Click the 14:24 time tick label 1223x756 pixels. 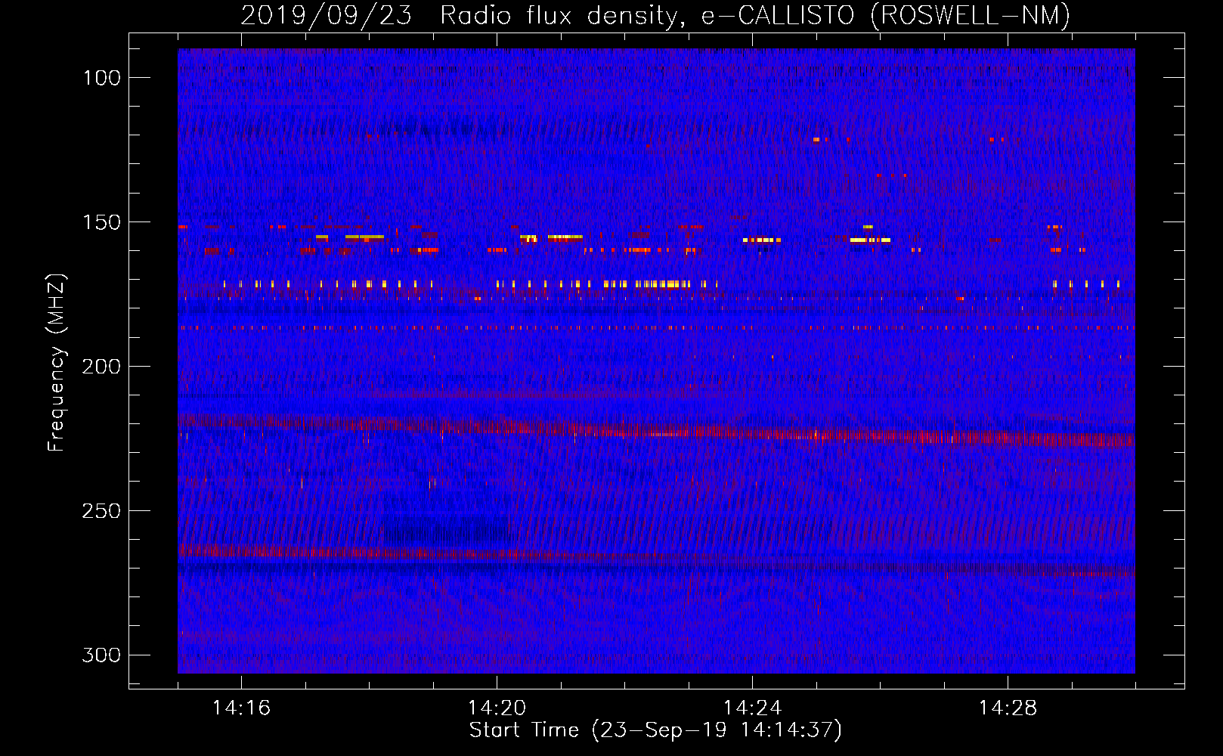coord(752,708)
